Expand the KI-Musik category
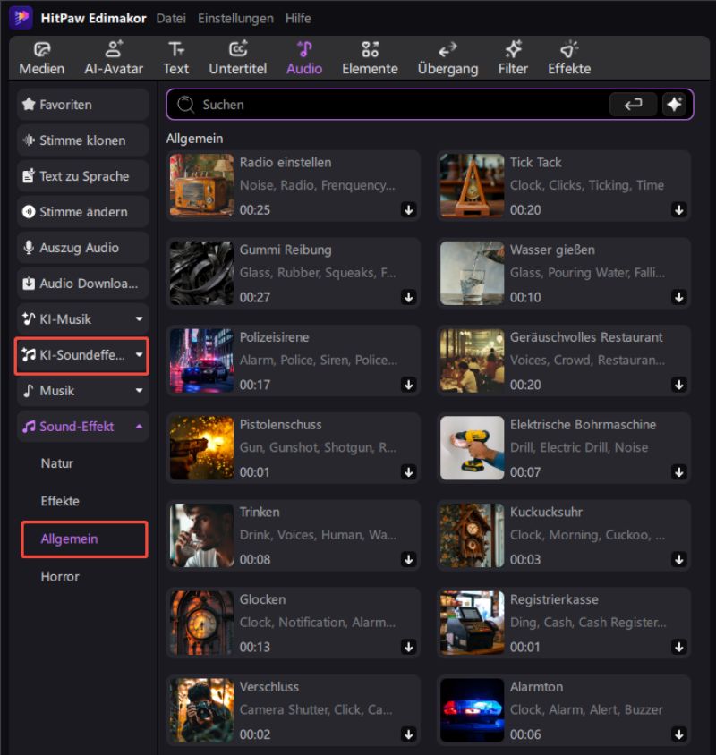 point(81,318)
